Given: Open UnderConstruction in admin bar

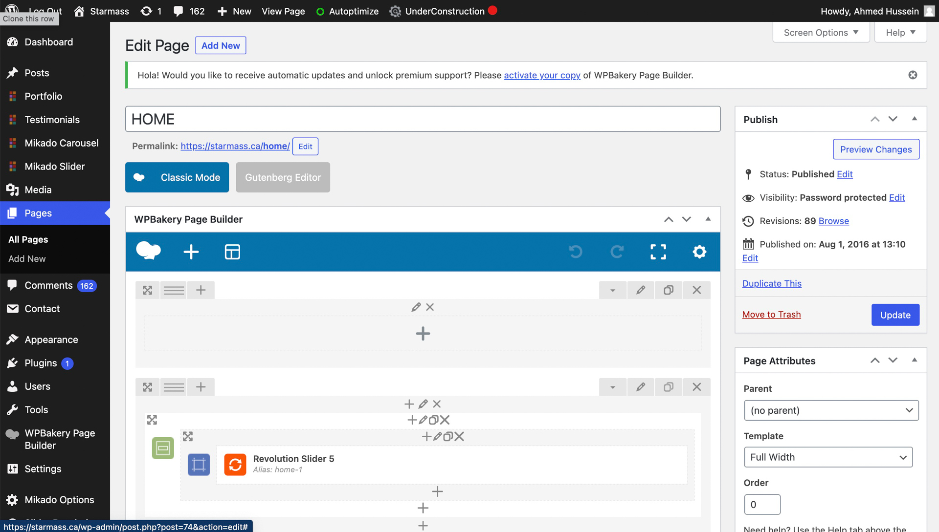Looking at the screenshot, I should (x=443, y=11).
